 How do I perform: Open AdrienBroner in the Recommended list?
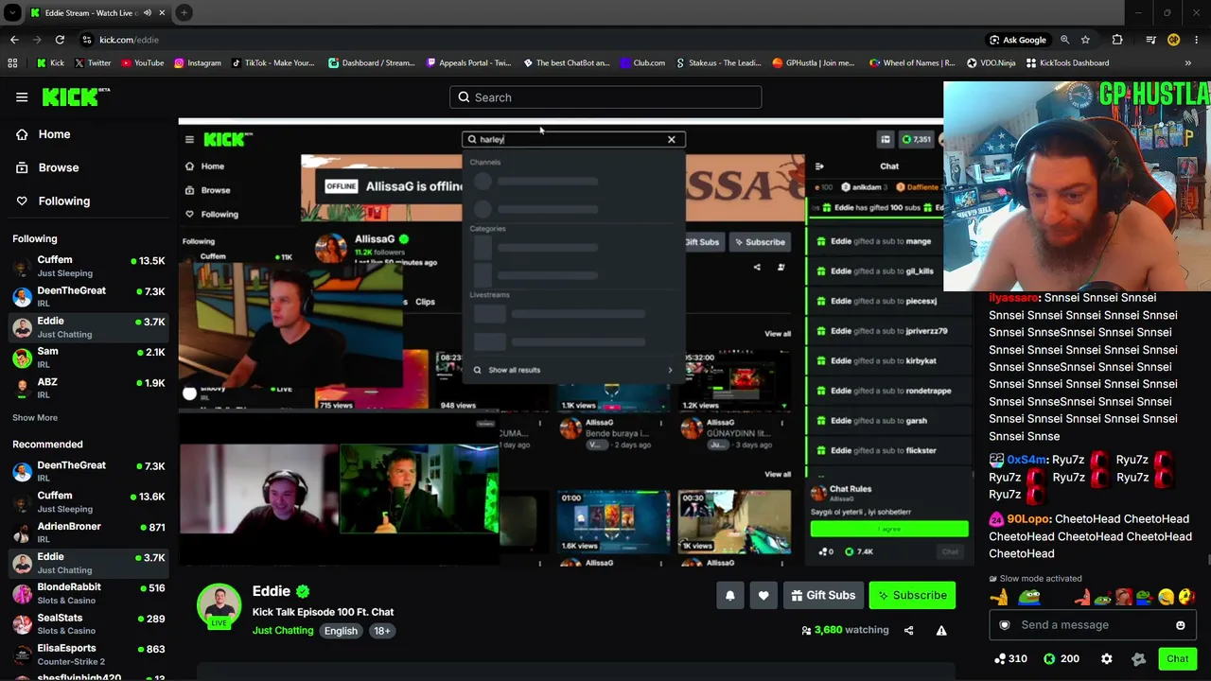89,533
